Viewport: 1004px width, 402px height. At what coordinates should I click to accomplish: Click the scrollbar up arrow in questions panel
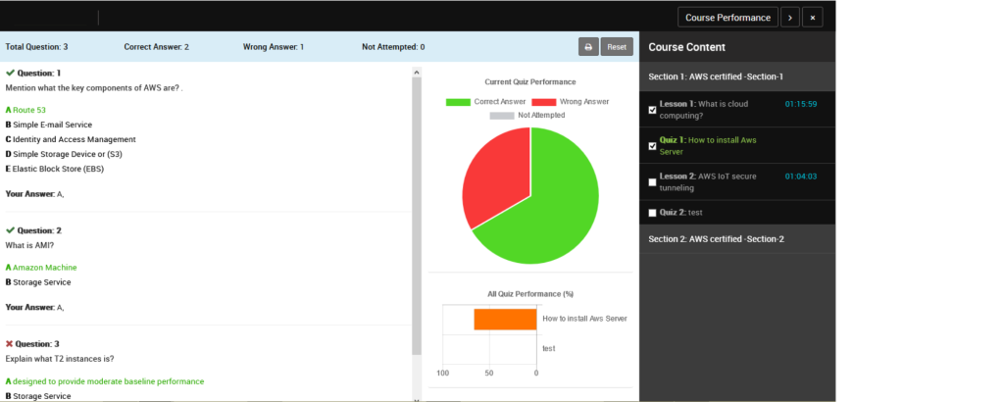(x=416, y=72)
